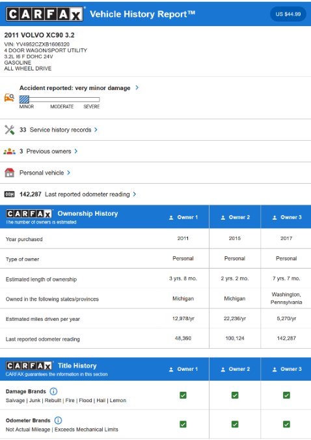Click the CARFAX logo in the header

click(45, 14)
